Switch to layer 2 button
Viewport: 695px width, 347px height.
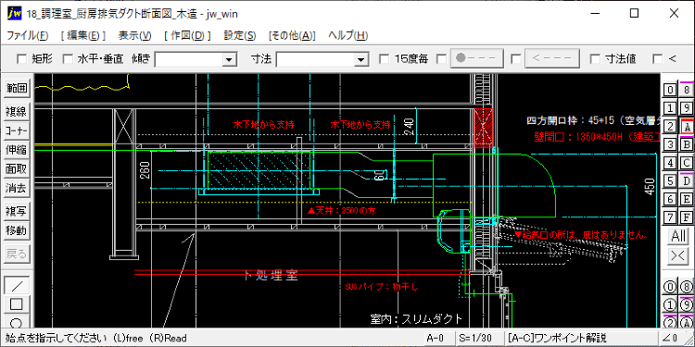(x=670, y=126)
